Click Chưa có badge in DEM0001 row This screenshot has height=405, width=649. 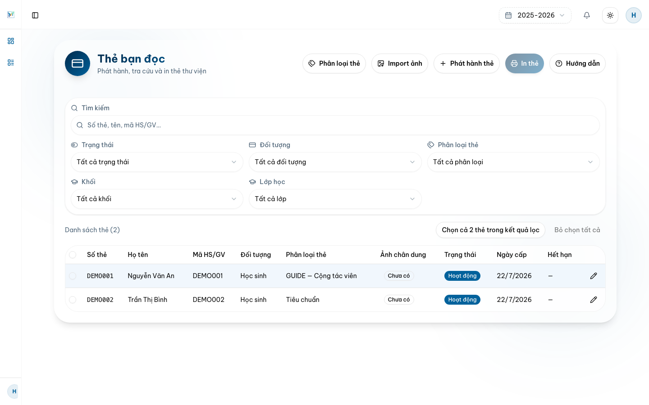tap(399, 276)
